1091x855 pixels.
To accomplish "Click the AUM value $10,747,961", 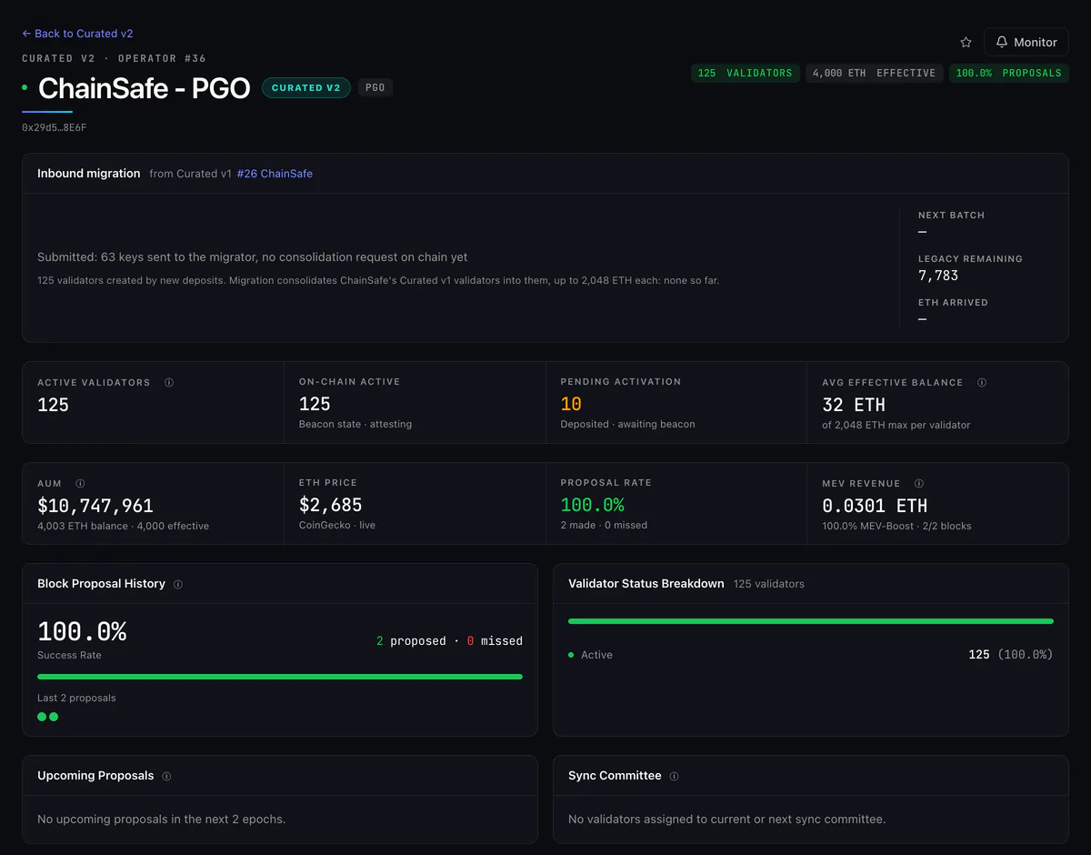I will point(95,506).
